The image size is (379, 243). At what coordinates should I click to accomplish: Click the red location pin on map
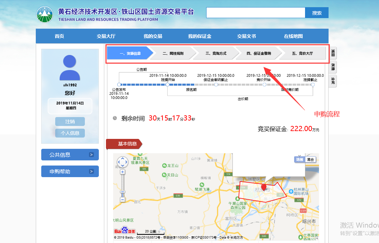point(263,187)
